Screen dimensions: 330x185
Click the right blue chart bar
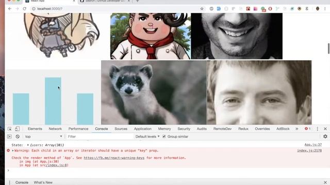tap(85, 109)
